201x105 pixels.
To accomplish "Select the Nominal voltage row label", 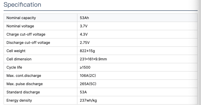I will click(20, 26).
